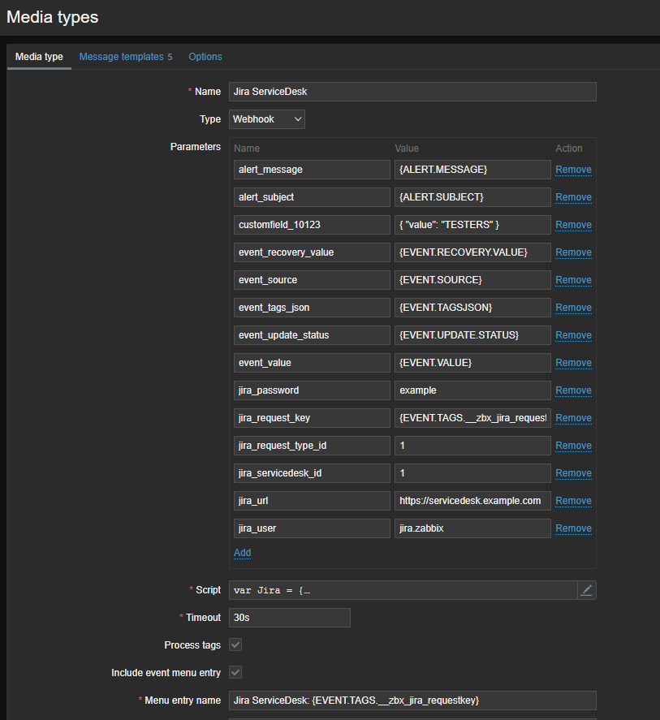This screenshot has width=660, height=720.
Task: Click the jira_url value field
Action: 472,501
